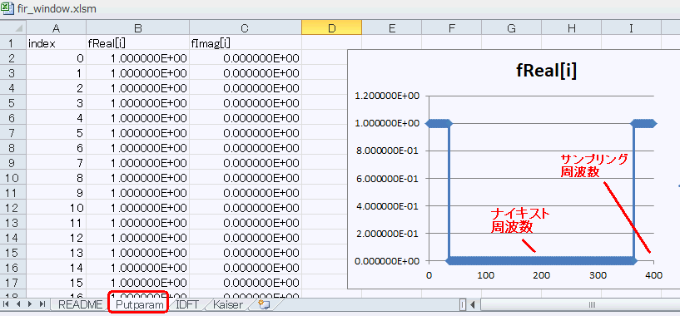
Task: Click the 6.000000E-01 y-axis label
Action: point(387,179)
